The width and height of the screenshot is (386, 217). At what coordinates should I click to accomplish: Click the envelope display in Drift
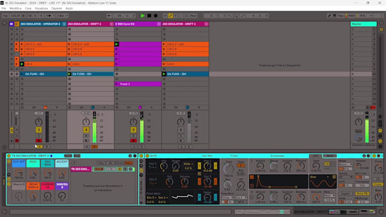(x=278, y=182)
